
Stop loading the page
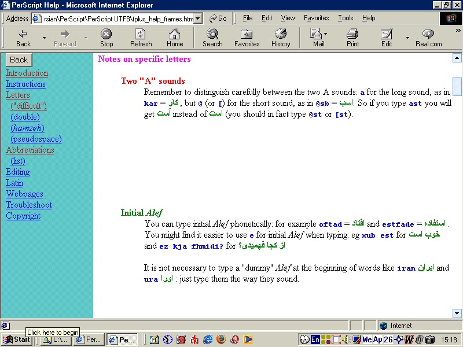pos(106,36)
